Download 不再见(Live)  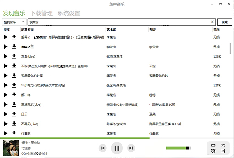click(14, 124)
